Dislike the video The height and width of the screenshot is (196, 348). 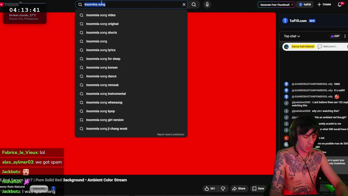click(x=223, y=188)
